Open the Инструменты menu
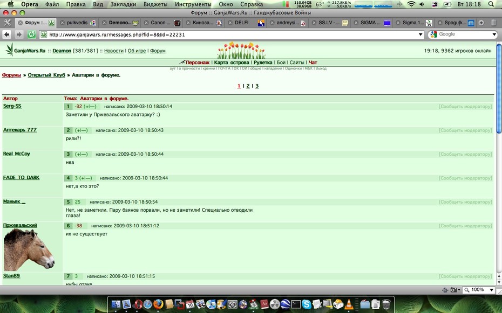Viewport: 502px width, 313px height. coord(193,4)
